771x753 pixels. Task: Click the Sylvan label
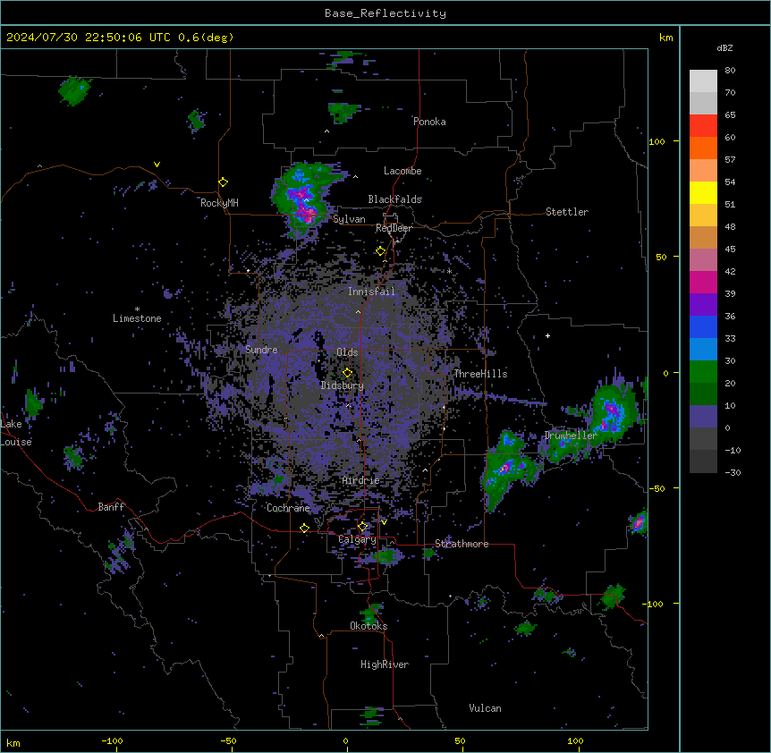(349, 219)
